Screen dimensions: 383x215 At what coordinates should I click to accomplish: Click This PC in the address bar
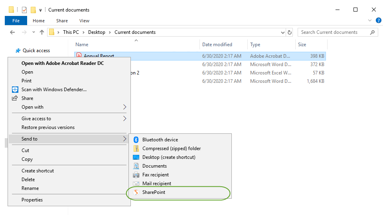pyautogui.click(x=71, y=32)
